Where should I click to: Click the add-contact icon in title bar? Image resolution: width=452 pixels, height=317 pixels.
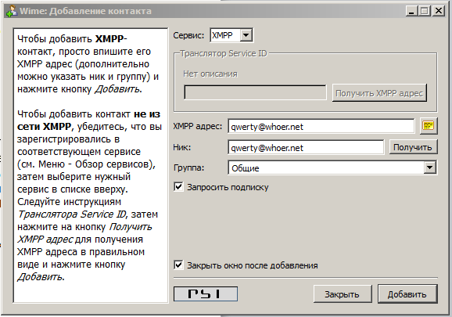pyautogui.click(x=12, y=11)
